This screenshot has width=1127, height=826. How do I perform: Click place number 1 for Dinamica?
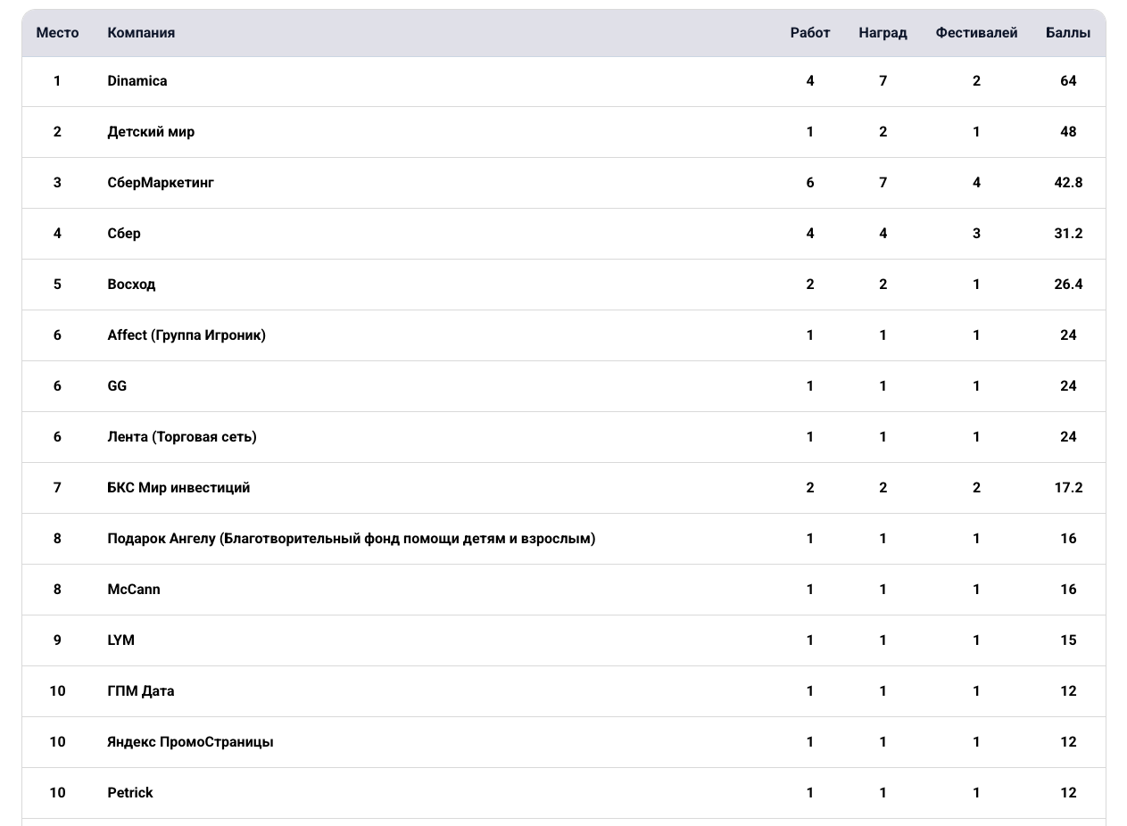(57, 81)
